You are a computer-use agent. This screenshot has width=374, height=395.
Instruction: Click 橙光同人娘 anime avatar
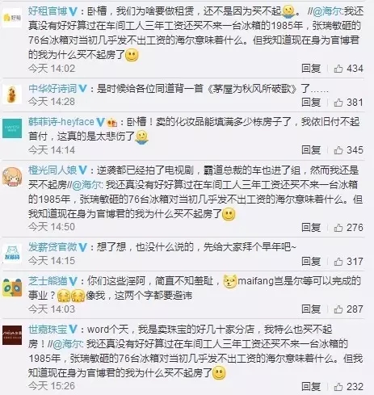(12, 177)
